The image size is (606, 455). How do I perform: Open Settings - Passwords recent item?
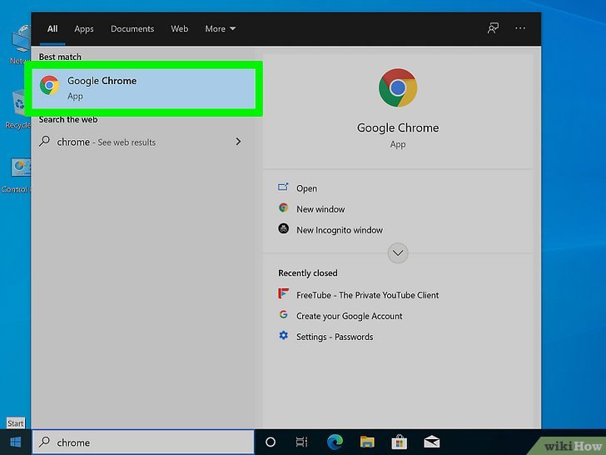point(334,337)
